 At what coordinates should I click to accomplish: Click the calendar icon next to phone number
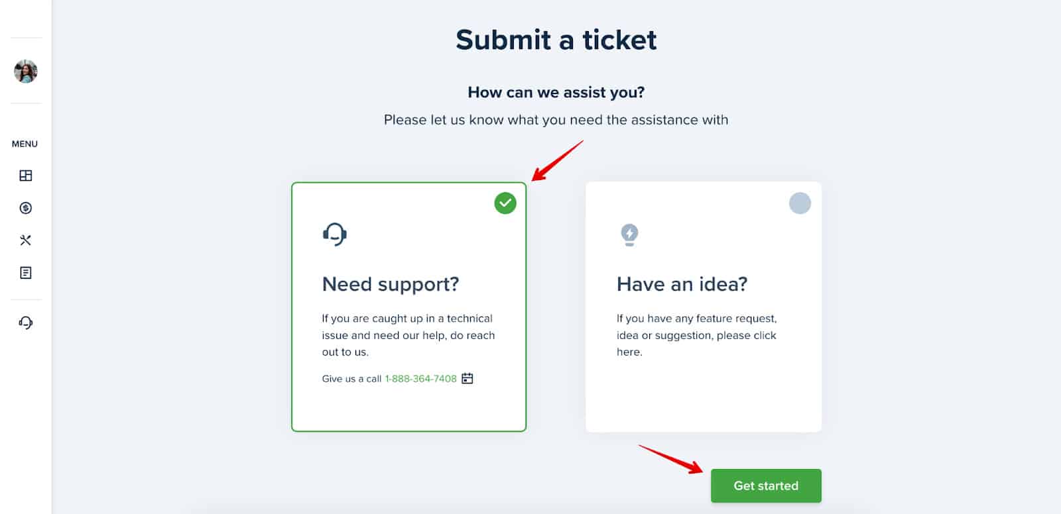coord(468,378)
